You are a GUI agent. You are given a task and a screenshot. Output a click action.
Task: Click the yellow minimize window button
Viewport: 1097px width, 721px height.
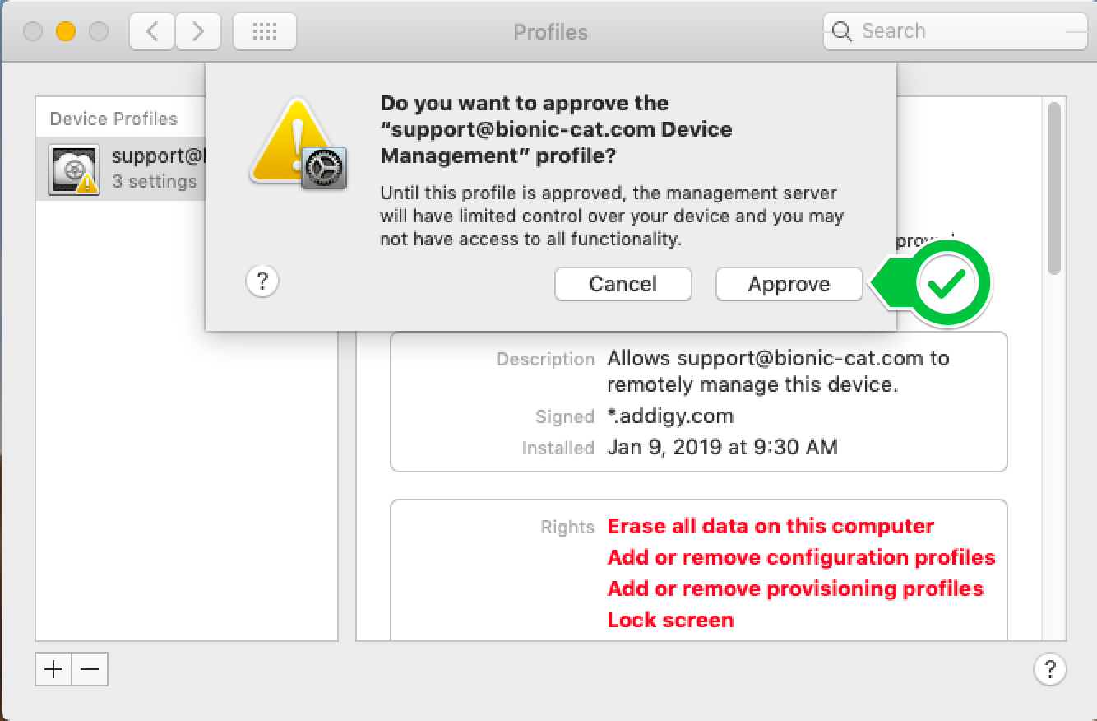click(66, 32)
